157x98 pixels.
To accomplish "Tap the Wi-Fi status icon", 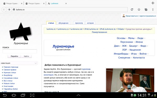I will point(149,95).
